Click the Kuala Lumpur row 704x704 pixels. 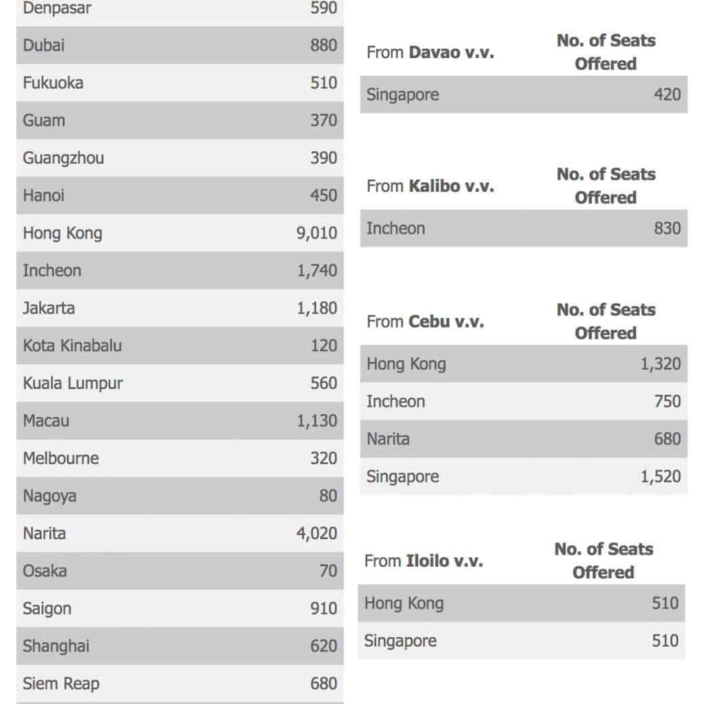[x=179, y=383]
